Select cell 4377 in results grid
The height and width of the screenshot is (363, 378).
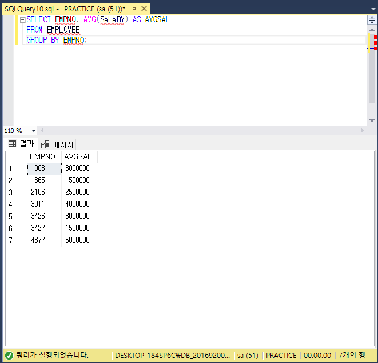click(x=45, y=241)
